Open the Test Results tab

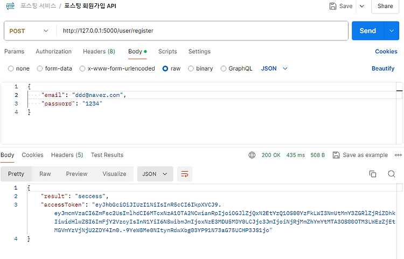coord(107,155)
